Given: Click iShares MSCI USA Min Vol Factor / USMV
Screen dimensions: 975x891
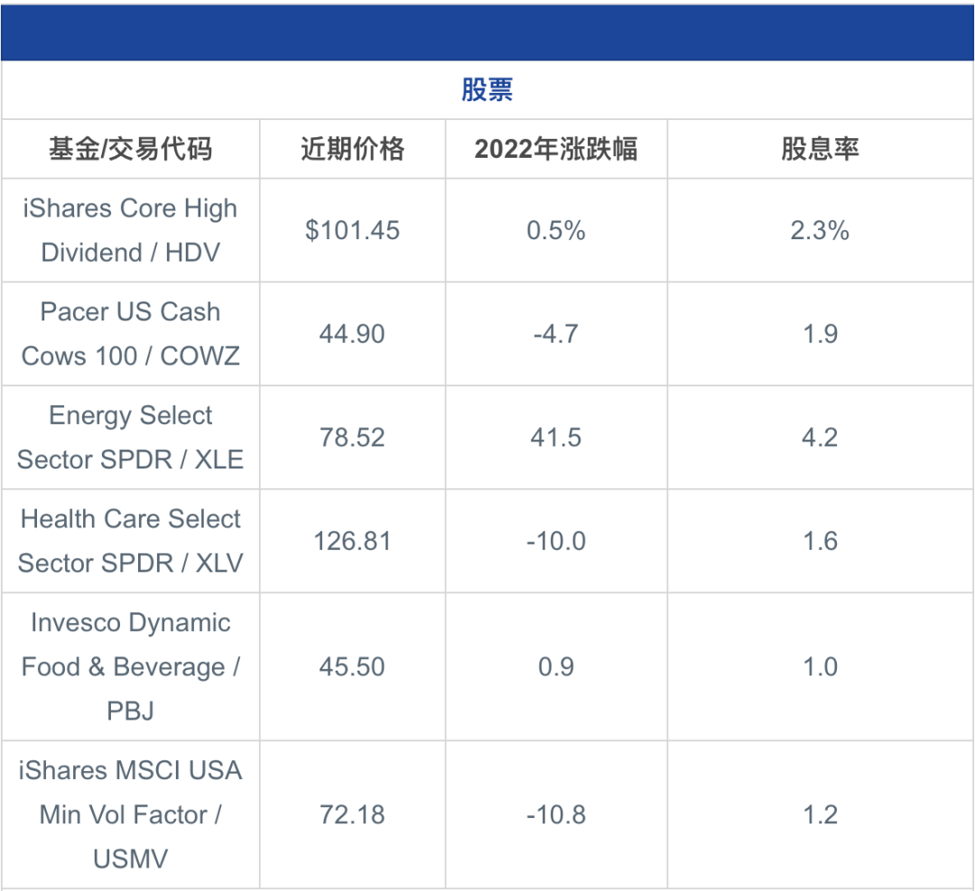Looking at the screenshot, I should point(131,814).
